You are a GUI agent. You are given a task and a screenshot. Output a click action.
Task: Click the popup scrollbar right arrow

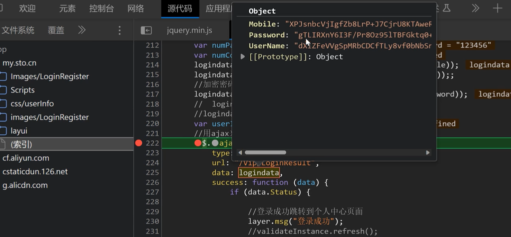coord(427,152)
